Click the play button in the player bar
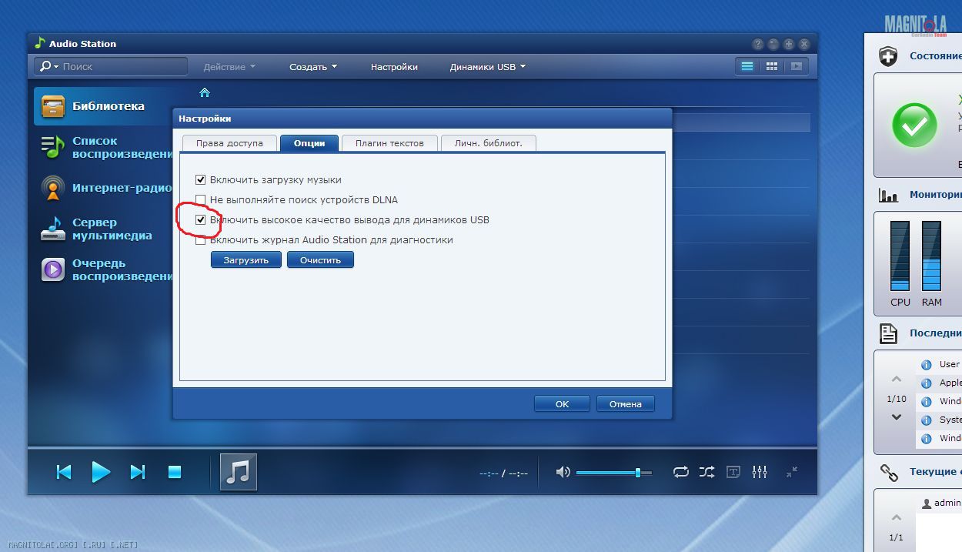The width and height of the screenshot is (962, 552). coord(101,472)
